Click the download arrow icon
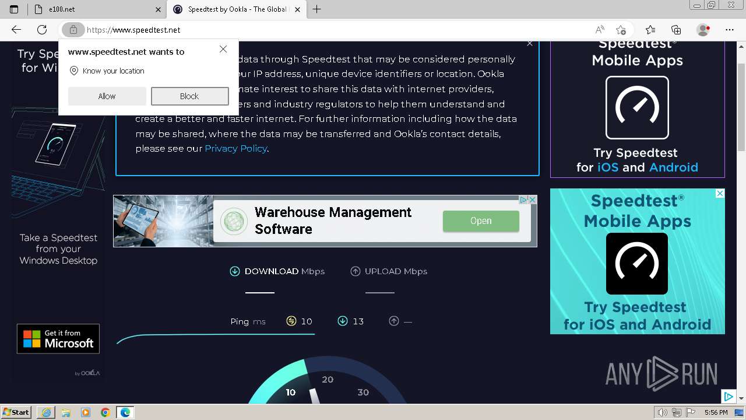746x420 pixels. point(235,271)
